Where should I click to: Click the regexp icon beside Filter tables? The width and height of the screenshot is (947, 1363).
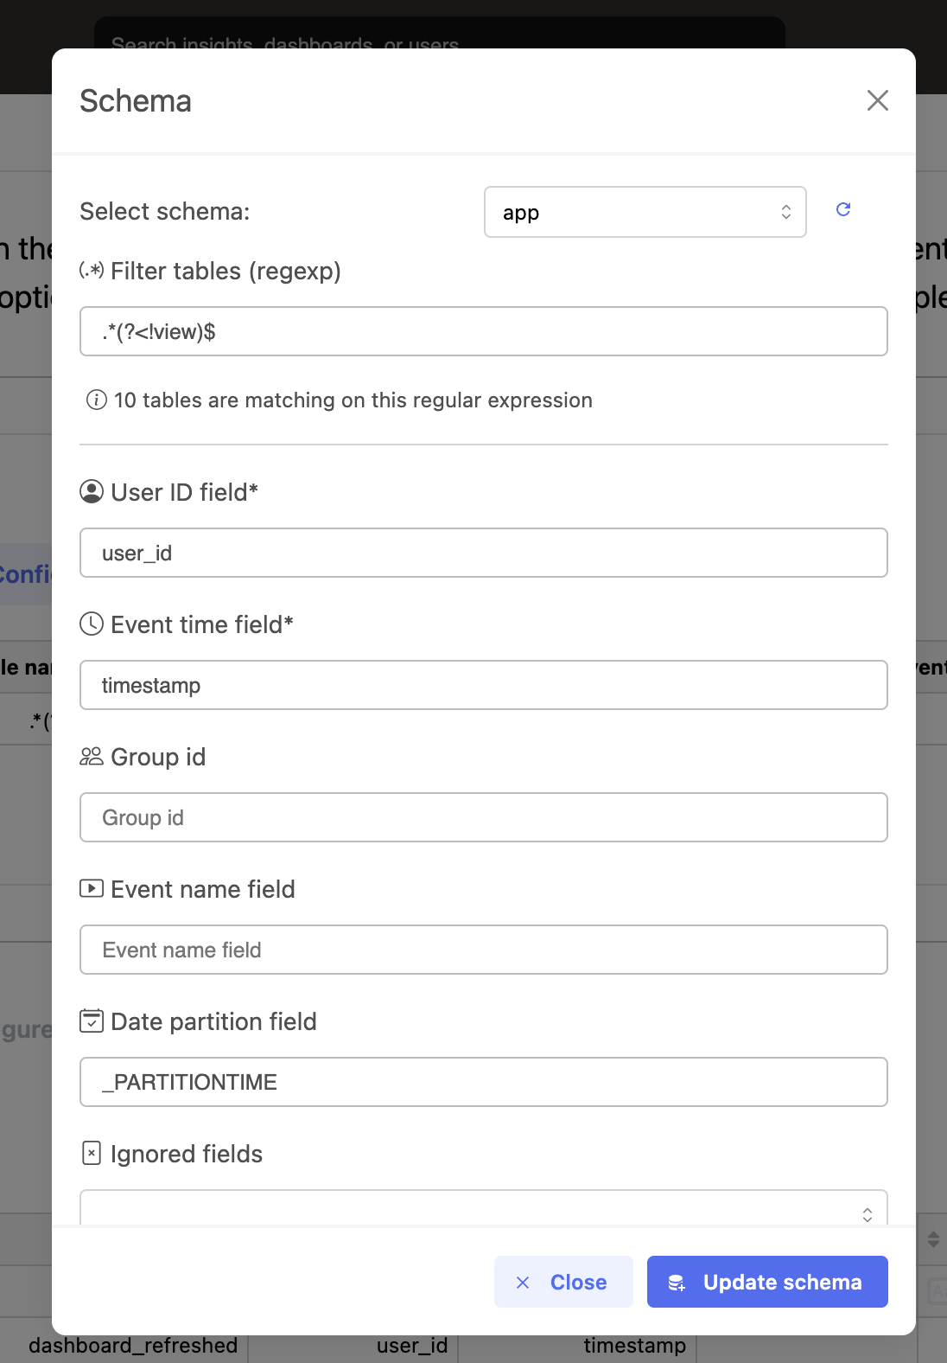[x=92, y=271]
